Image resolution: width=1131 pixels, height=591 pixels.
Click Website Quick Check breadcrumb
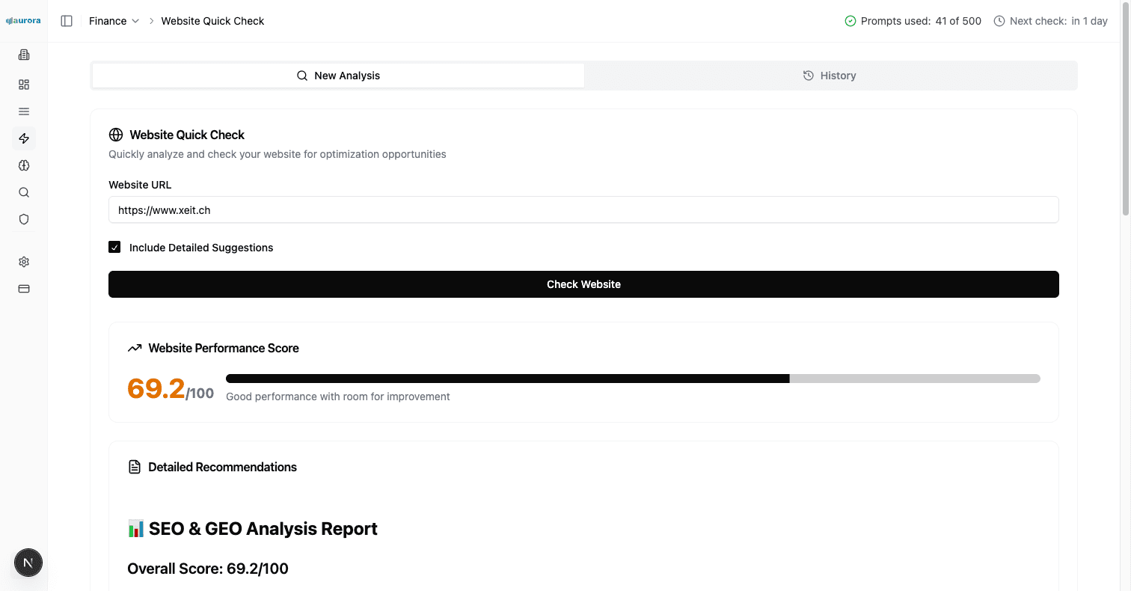click(213, 21)
